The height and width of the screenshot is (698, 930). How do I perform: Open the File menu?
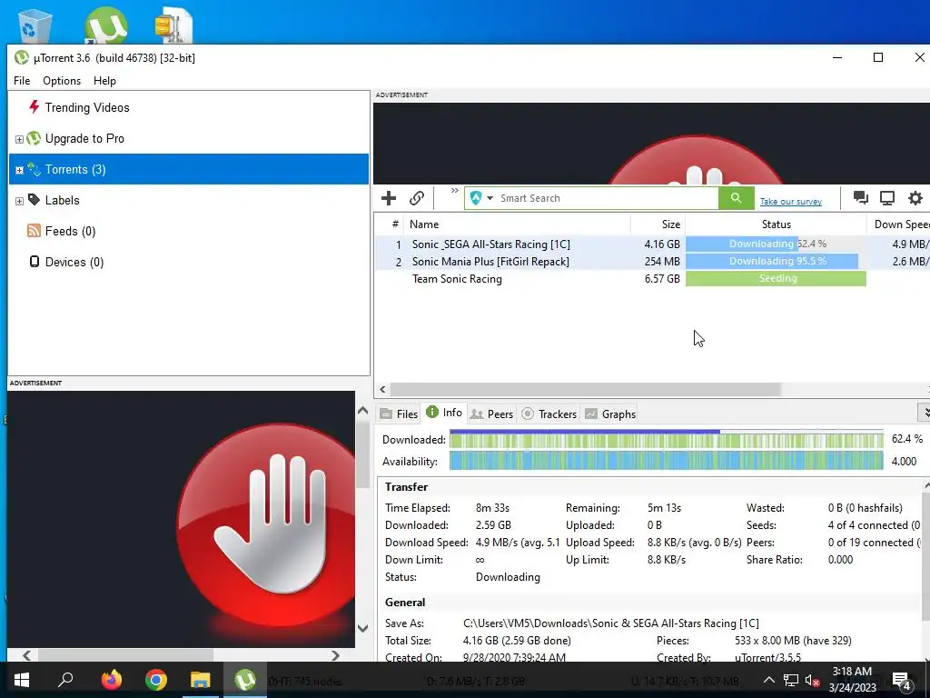[x=22, y=81]
